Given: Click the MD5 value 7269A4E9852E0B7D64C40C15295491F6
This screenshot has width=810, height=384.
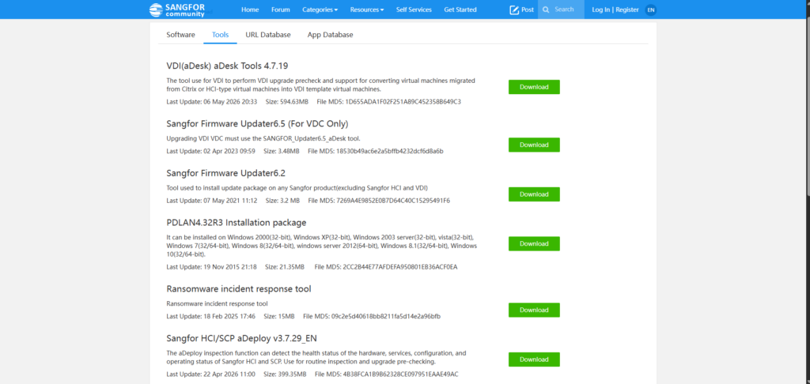Looking at the screenshot, I should click(x=392, y=200).
